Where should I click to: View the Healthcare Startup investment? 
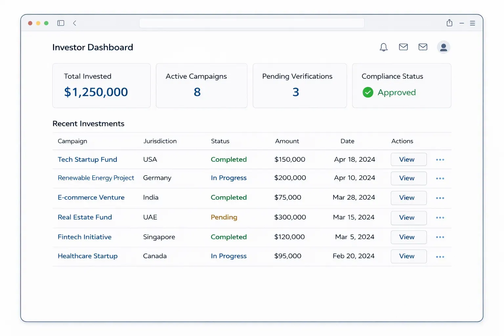point(408,256)
